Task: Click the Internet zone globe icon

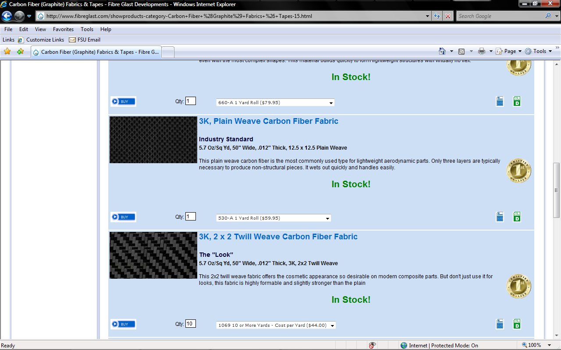Action: point(404,345)
